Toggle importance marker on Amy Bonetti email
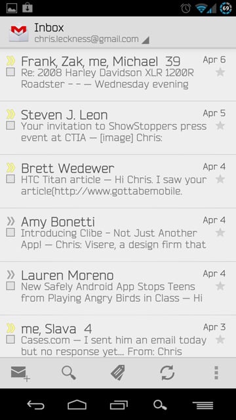The width and height of the screenshot is (236, 420). click(10, 221)
